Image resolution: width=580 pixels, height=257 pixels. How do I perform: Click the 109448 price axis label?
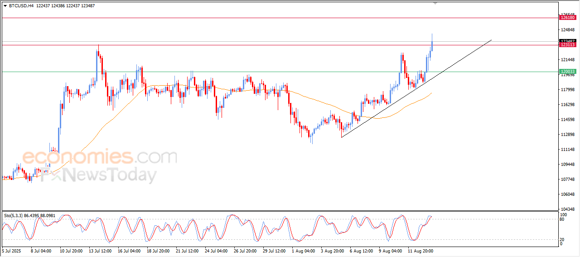pyautogui.click(x=568, y=165)
